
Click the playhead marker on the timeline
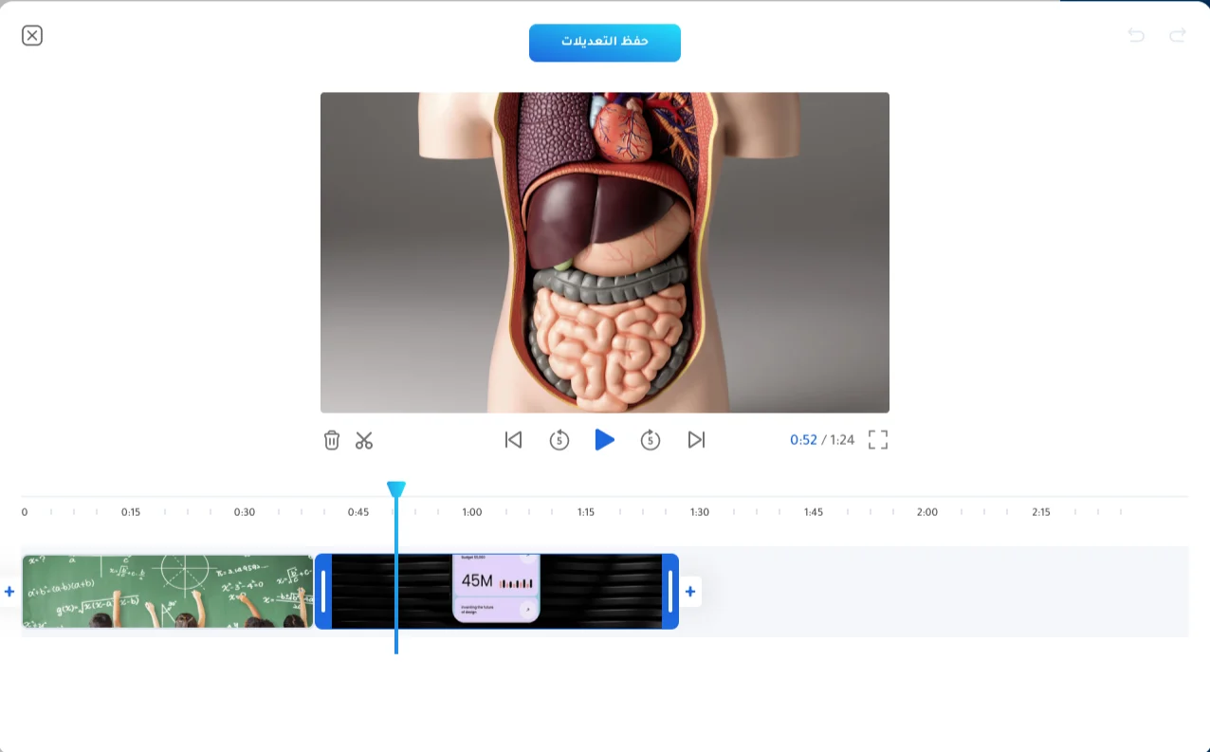[396, 489]
